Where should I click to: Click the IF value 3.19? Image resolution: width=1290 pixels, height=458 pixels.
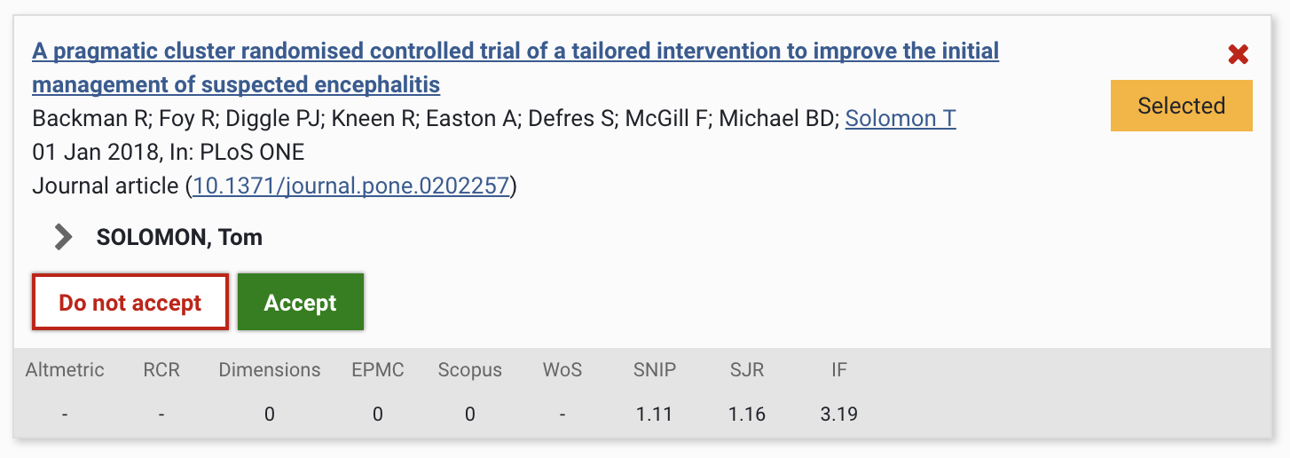[x=839, y=414]
